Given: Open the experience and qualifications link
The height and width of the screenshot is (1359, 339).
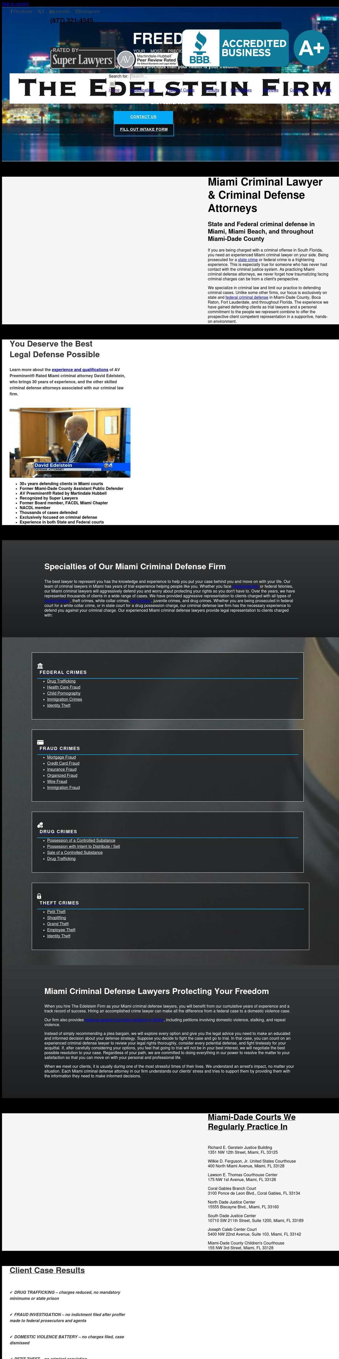Looking at the screenshot, I should coord(80,370).
